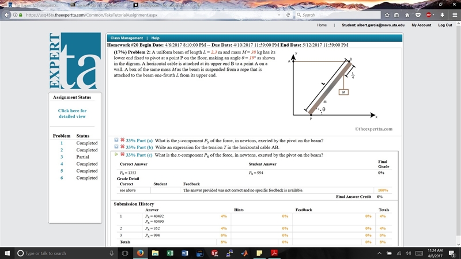This screenshot has width=461, height=259.
Task: Open the Action Center notification icon
Action: click(x=452, y=253)
